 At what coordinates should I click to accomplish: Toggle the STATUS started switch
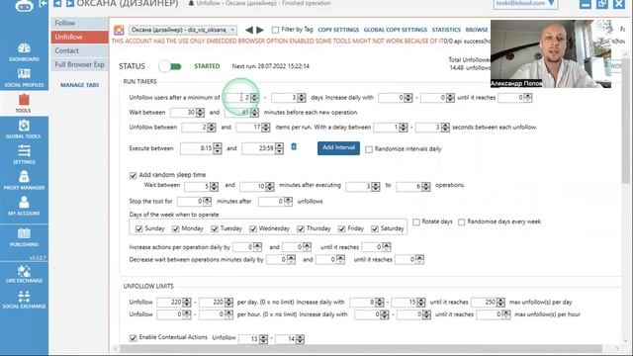pos(170,66)
